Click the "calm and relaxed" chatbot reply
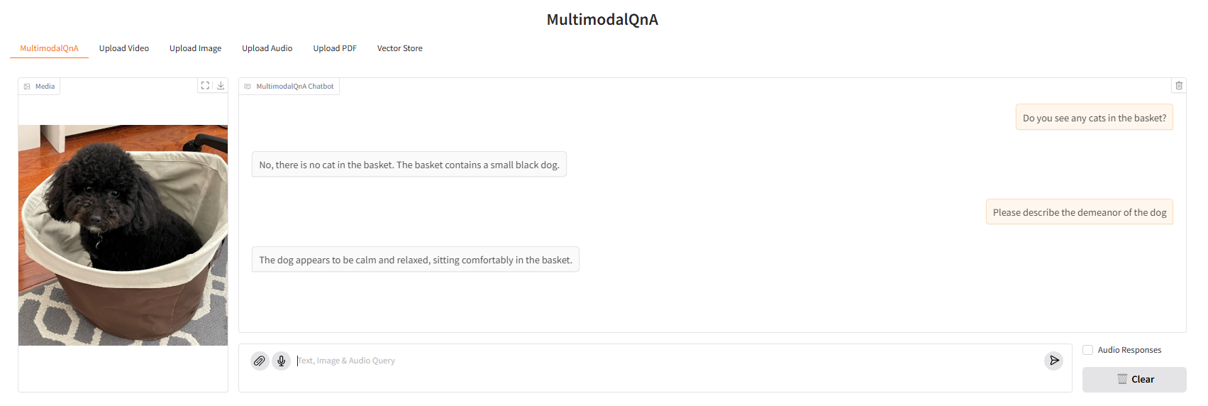 pos(415,260)
